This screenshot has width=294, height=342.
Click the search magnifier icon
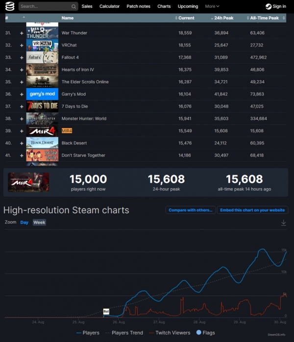click(73, 6)
